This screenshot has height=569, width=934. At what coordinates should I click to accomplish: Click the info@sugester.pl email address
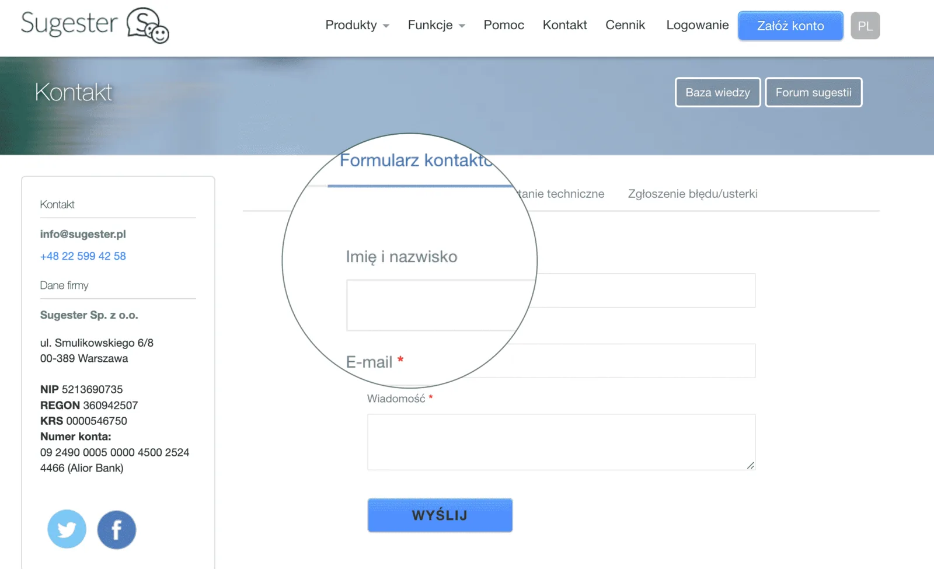click(x=83, y=234)
